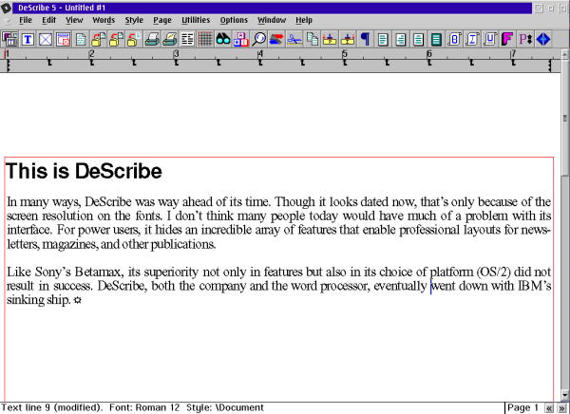This screenshot has width=570, height=414.
Task: Click the word "Betamax" in the second paragraph
Action: tap(98, 272)
